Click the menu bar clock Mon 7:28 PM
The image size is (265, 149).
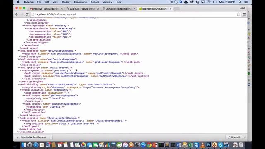coord(227,2)
